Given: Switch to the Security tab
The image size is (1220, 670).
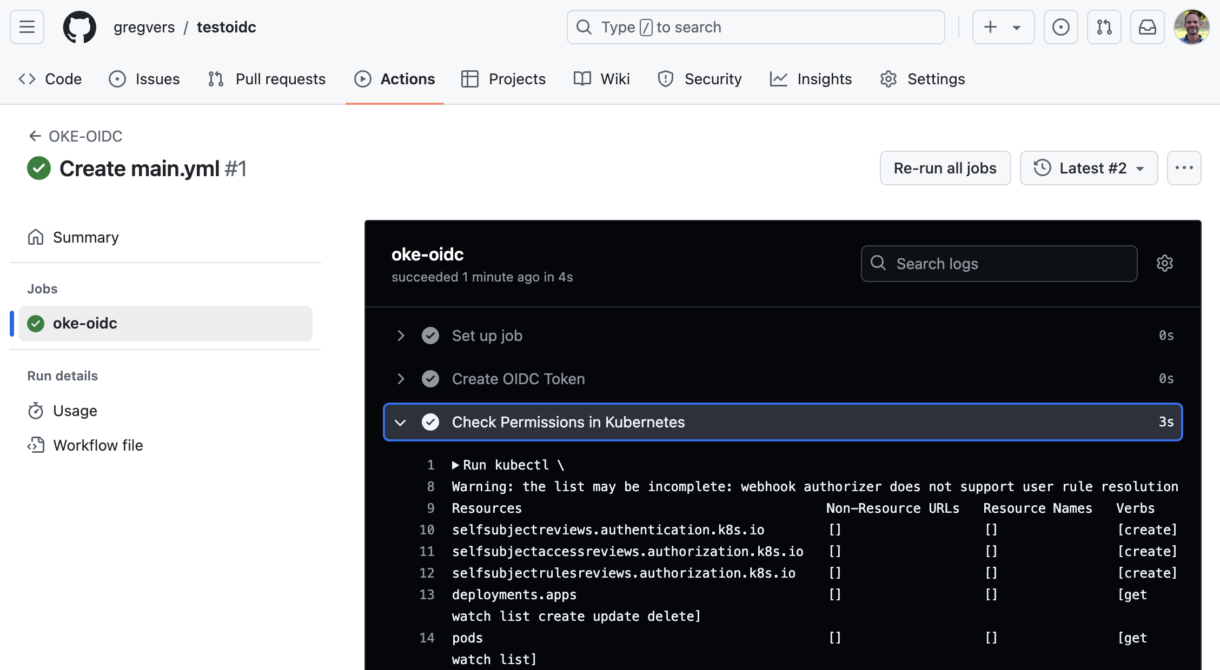Looking at the screenshot, I should (713, 79).
